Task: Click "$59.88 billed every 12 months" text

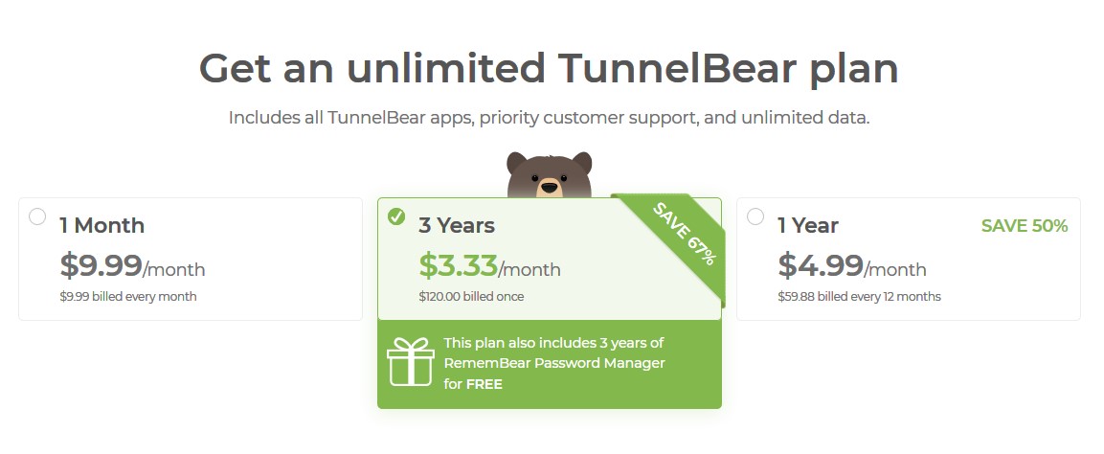Action: pos(859,296)
